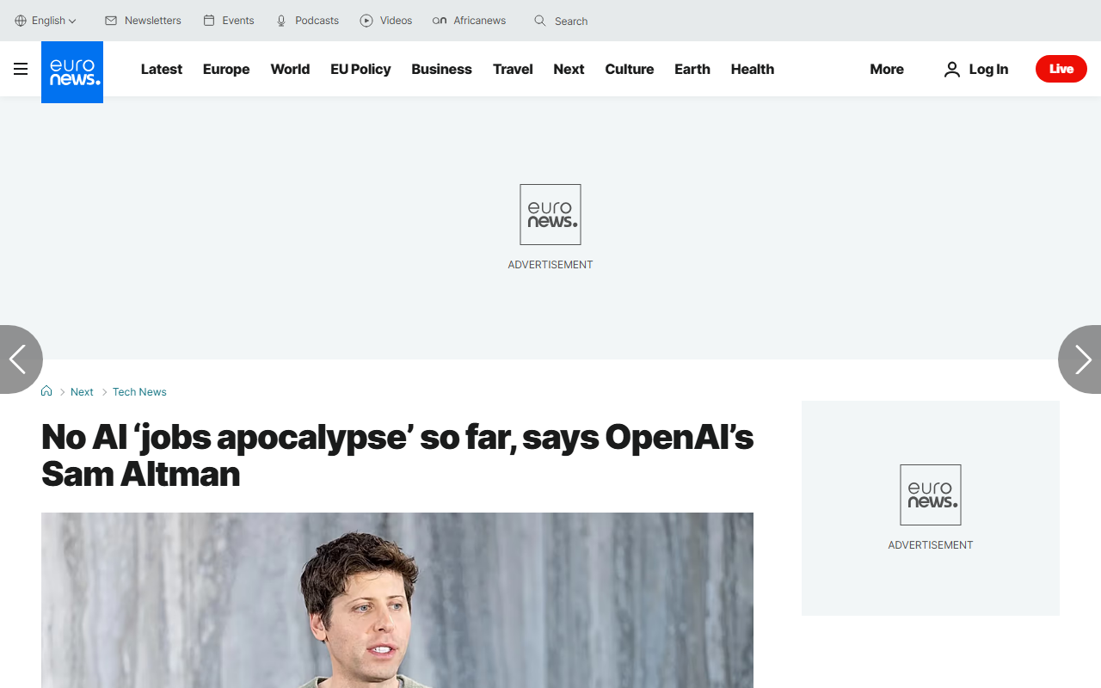
Task: Click the Africanews logo icon
Action: point(440,21)
